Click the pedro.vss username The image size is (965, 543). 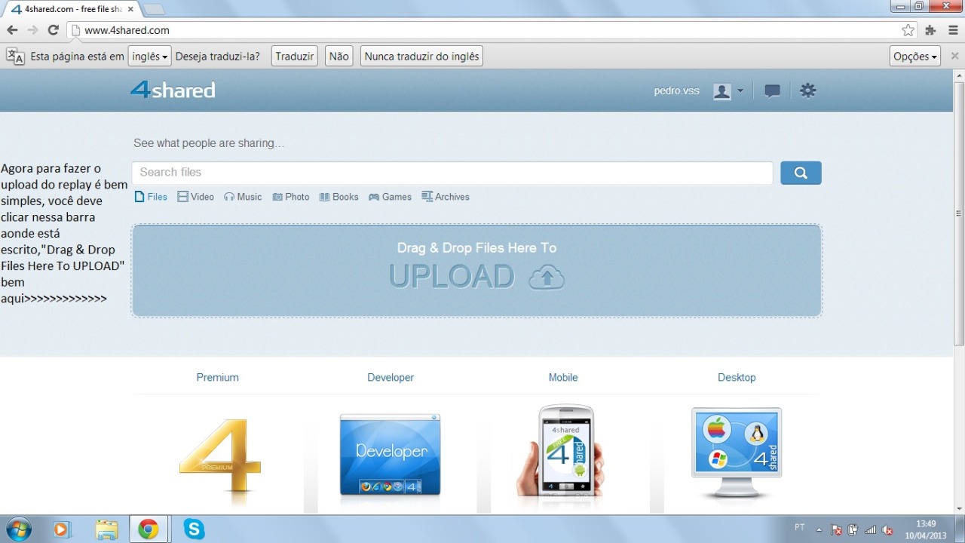pos(676,90)
